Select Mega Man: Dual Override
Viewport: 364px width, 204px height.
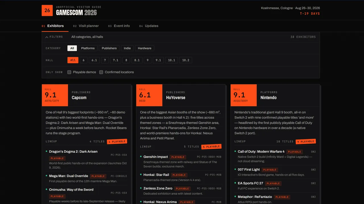tap(68, 176)
